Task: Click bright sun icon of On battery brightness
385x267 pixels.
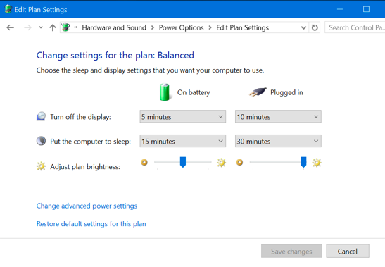Action: tap(221, 163)
